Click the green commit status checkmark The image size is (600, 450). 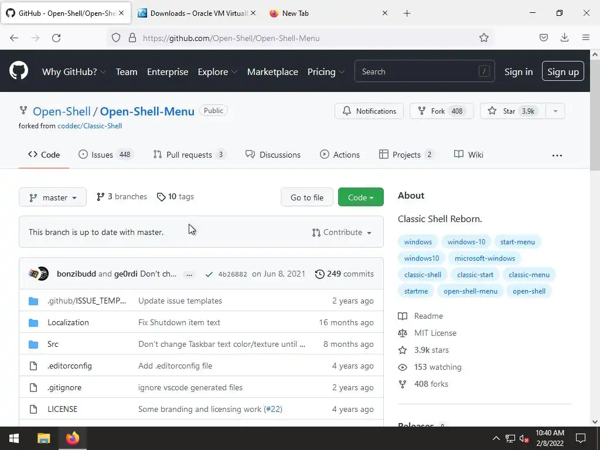pos(209,274)
